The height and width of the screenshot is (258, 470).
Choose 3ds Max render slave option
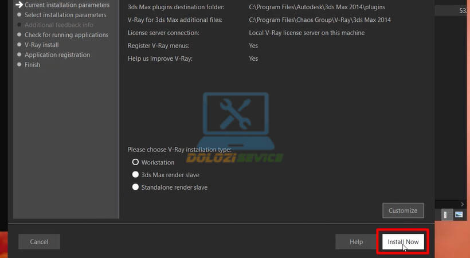[136, 175]
